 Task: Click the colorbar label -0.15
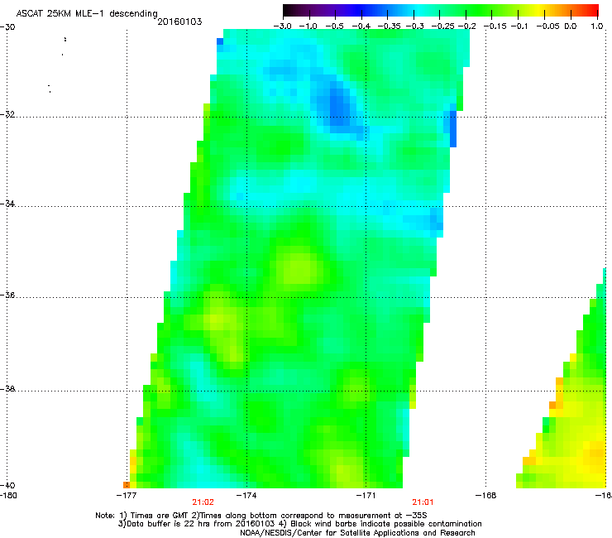click(x=495, y=26)
